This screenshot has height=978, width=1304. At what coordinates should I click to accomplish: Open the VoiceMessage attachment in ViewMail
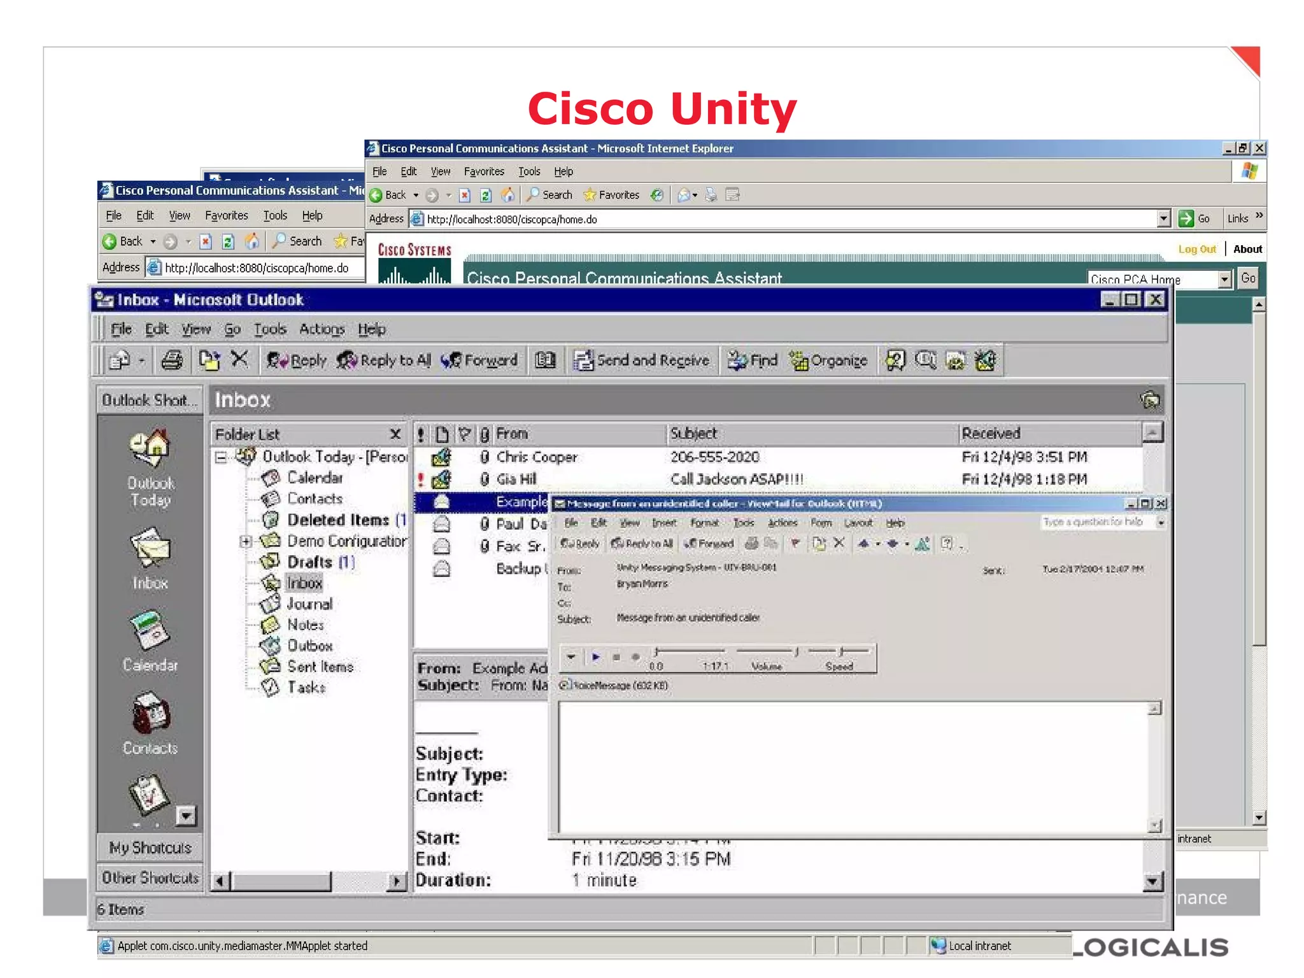pos(614,685)
